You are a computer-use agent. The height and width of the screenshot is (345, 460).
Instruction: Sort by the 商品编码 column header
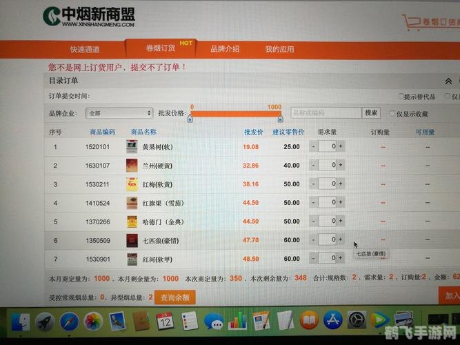tap(102, 132)
